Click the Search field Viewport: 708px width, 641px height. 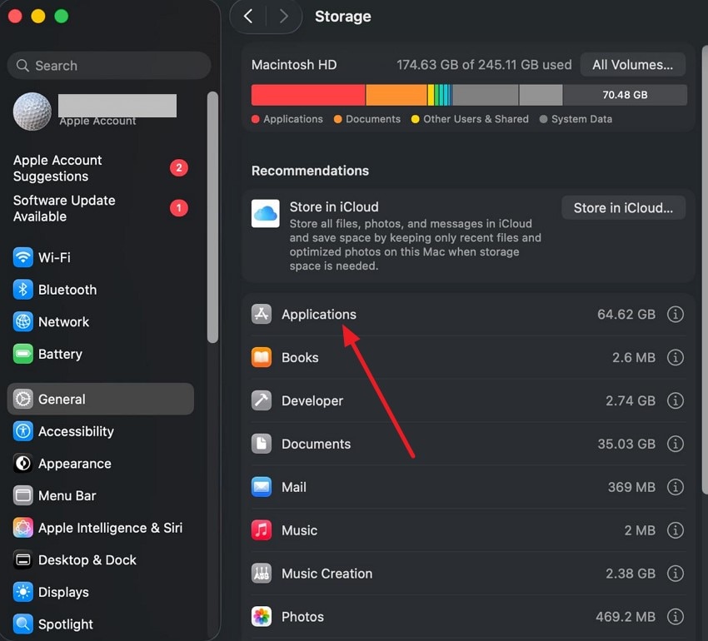click(108, 65)
